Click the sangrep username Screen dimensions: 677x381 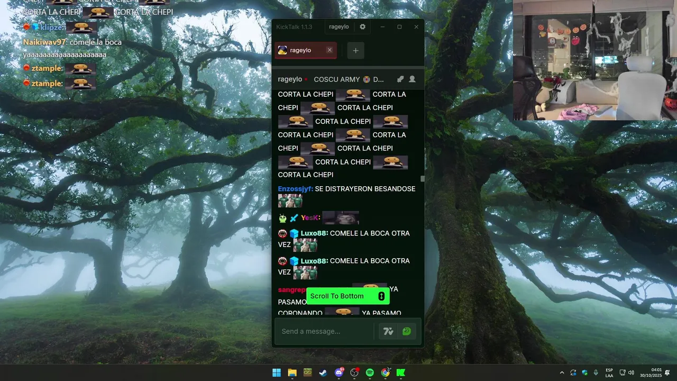coord(292,290)
